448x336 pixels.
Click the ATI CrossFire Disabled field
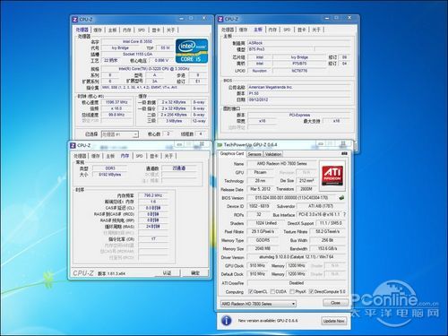pyautogui.click(x=297, y=282)
